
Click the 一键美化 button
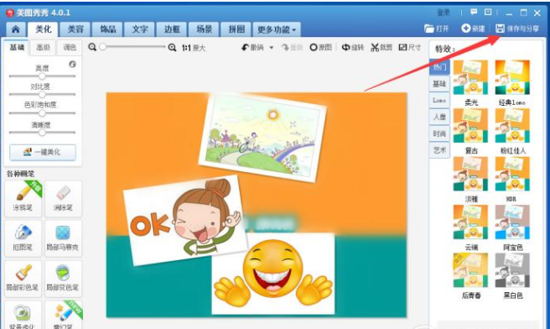click(43, 152)
